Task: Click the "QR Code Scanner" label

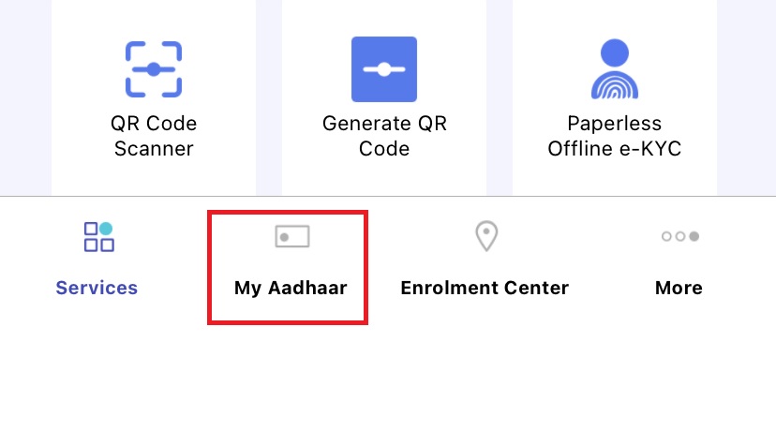Action: click(154, 136)
